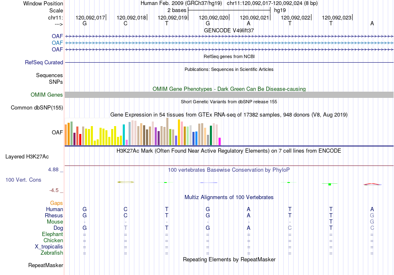Click the SNPs track label

coord(56,82)
